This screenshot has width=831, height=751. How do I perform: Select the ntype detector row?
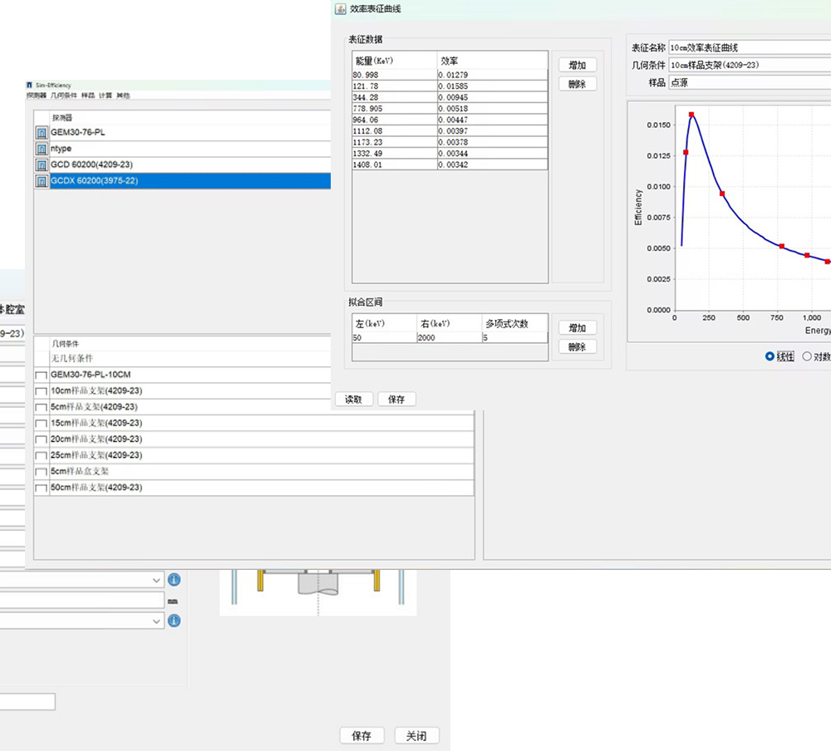[x=182, y=149]
